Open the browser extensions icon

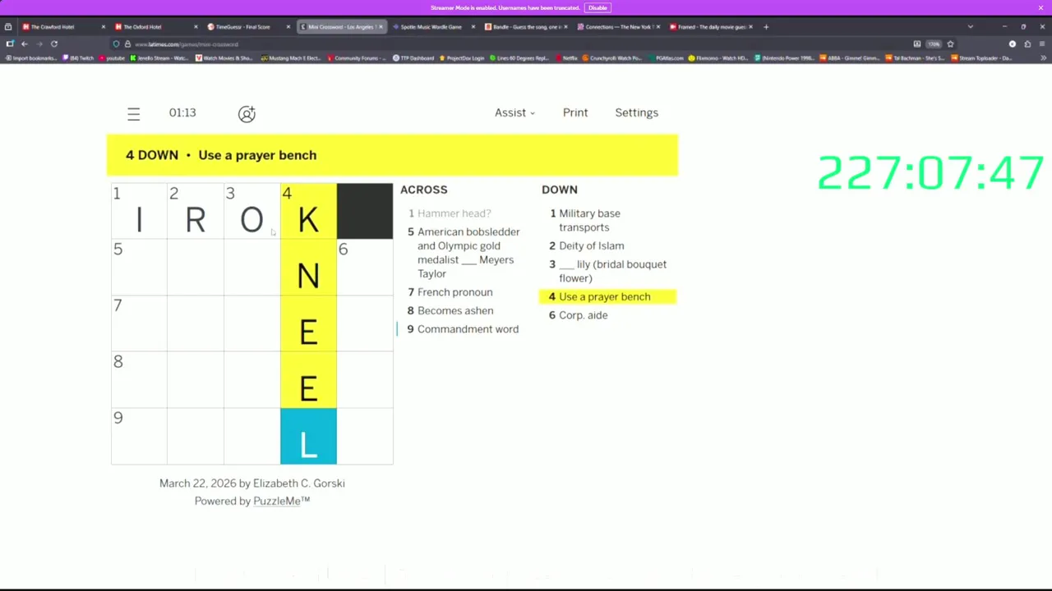pyautogui.click(x=1027, y=44)
